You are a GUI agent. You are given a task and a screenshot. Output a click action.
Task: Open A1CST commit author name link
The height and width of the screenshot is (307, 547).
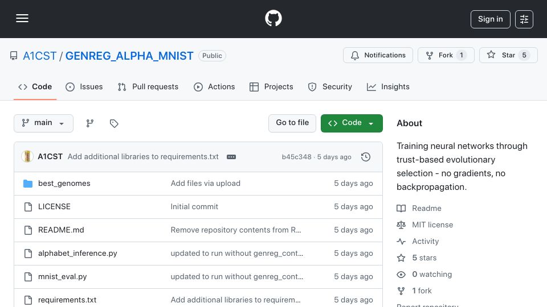(x=50, y=157)
